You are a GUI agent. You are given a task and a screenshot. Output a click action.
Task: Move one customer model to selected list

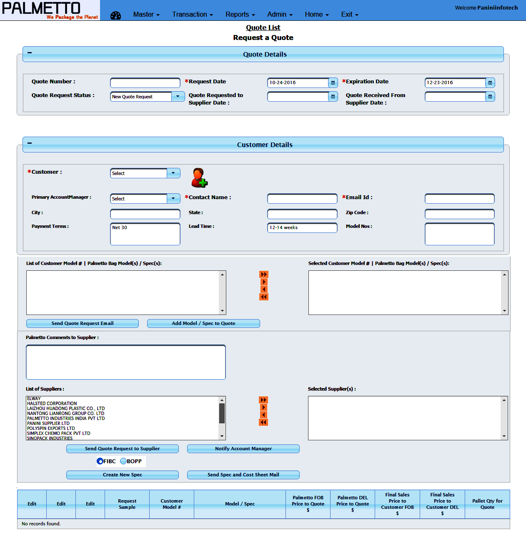tap(264, 282)
